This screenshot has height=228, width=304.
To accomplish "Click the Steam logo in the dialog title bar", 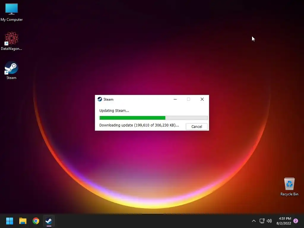I will 100,99.
